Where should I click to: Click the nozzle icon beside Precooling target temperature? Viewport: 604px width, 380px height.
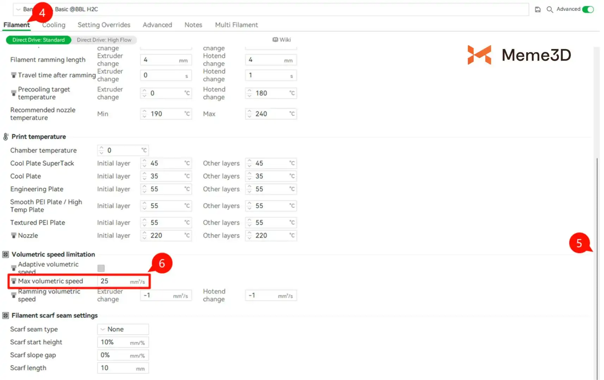click(14, 93)
